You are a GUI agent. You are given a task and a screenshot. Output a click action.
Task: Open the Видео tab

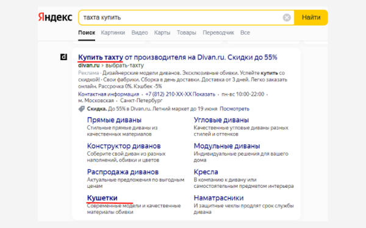tap(140, 33)
